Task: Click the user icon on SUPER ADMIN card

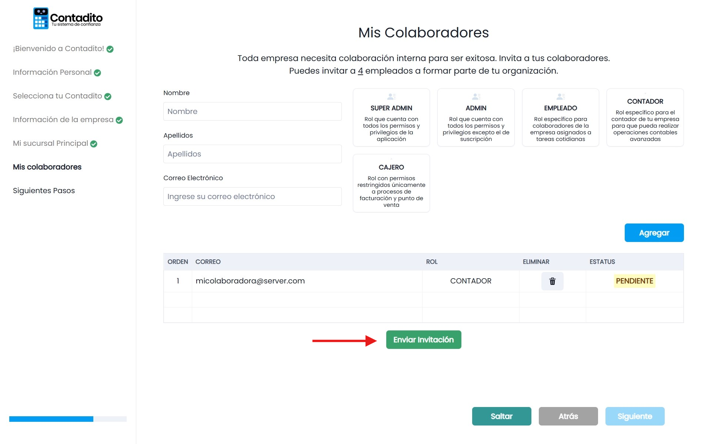Action: click(x=391, y=97)
